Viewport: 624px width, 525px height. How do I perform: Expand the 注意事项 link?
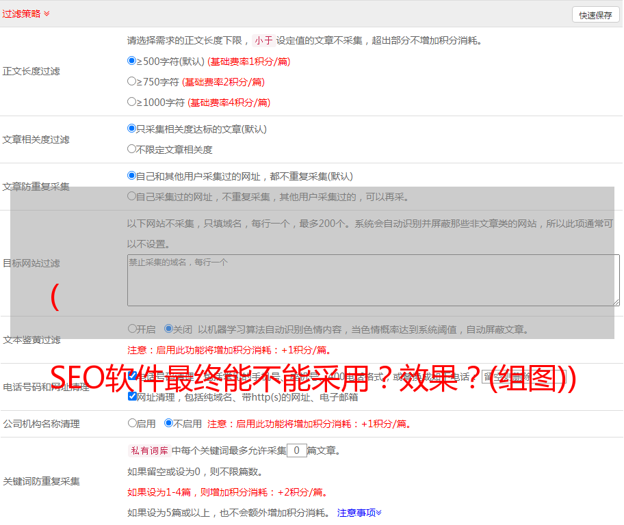pyautogui.click(x=359, y=513)
